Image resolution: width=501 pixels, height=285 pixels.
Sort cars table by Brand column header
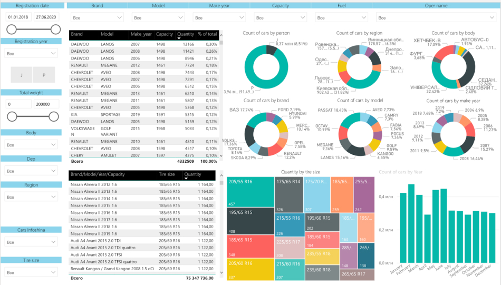(x=76, y=34)
